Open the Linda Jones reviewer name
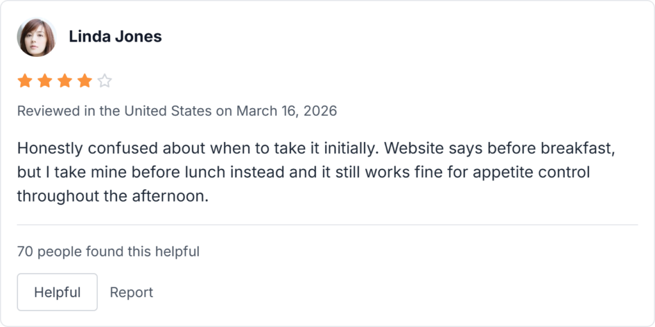 click(x=115, y=37)
